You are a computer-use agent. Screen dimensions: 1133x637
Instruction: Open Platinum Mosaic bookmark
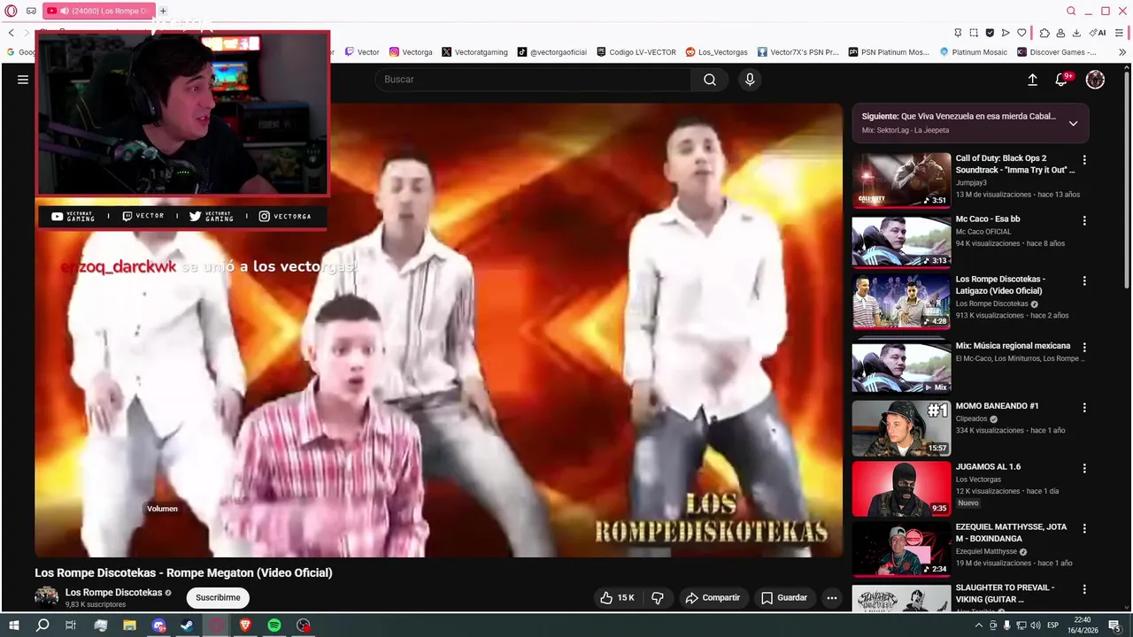click(x=973, y=52)
